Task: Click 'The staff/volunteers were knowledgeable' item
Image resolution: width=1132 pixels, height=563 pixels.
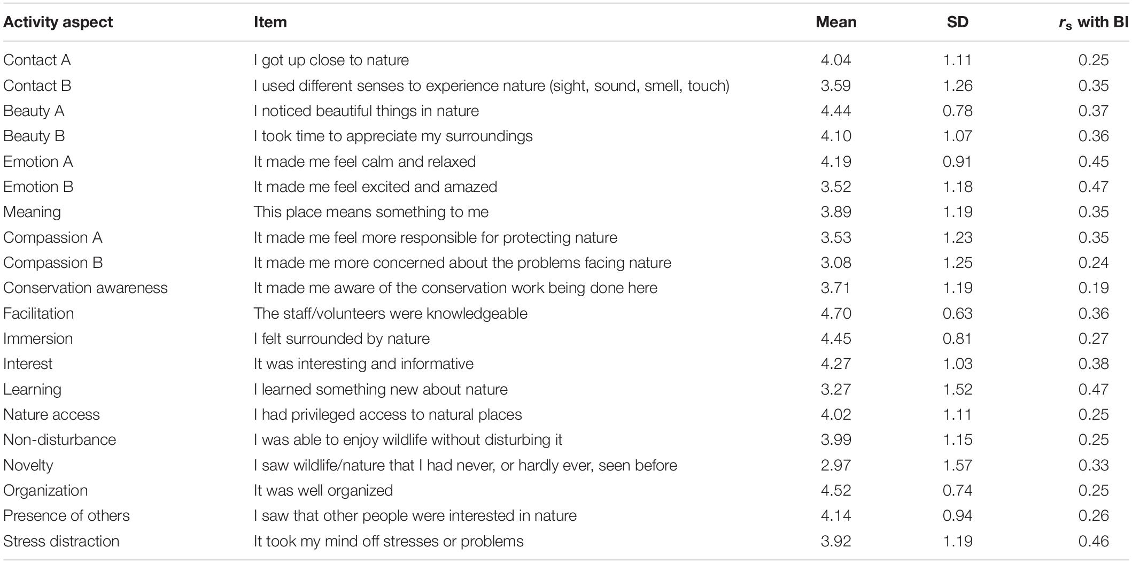Action: point(391,313)
